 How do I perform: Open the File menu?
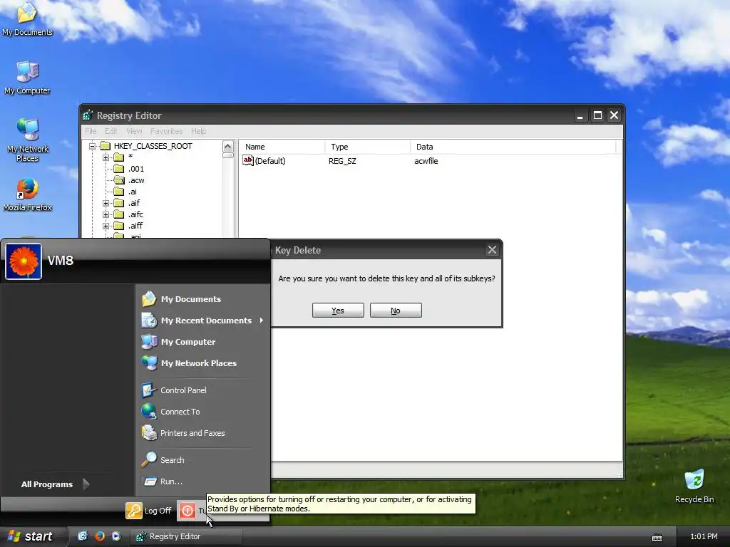point(91,131)
